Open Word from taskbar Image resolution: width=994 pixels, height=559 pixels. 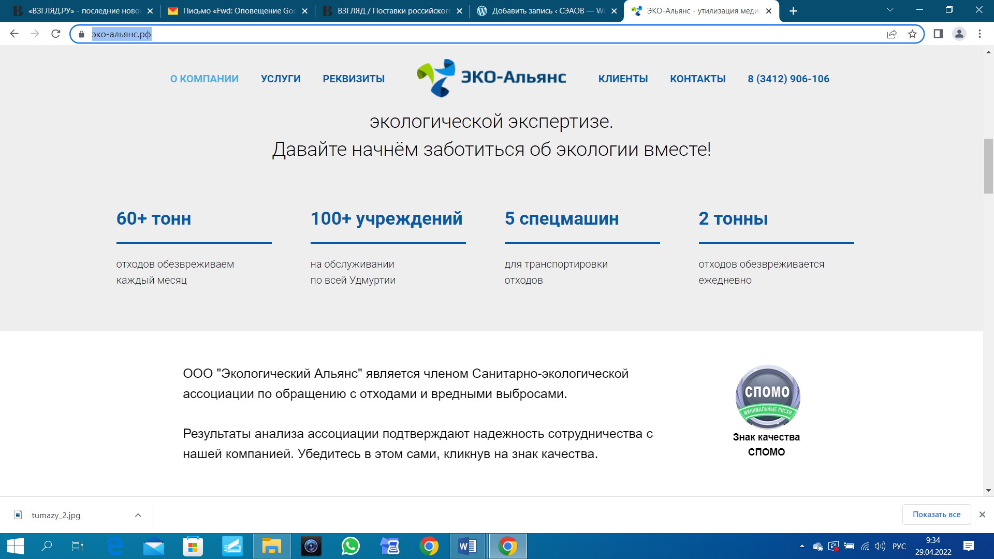pos(468,546)
